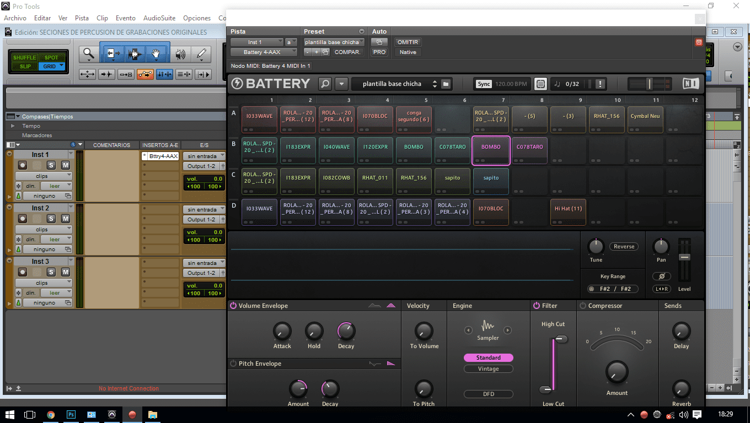
Task: Open the Battery 4-AAX plugin selector dropdown
Action: [263, 52]
